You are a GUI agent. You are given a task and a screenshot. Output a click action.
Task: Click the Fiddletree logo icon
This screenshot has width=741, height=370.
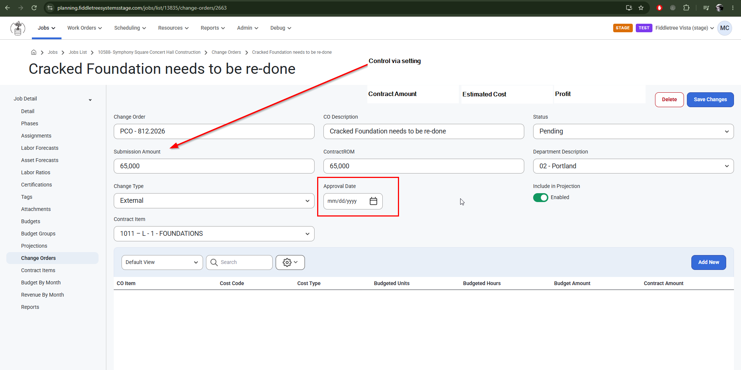[18, 28]
